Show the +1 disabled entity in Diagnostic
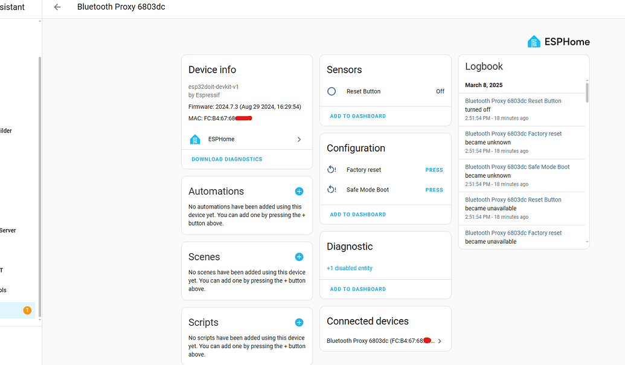This screenshot has height=365, width=625. point(349,268)
